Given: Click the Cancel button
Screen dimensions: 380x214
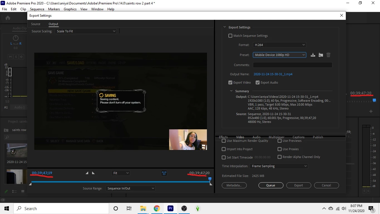Looking at the screenshot, I should click(326, 185).
